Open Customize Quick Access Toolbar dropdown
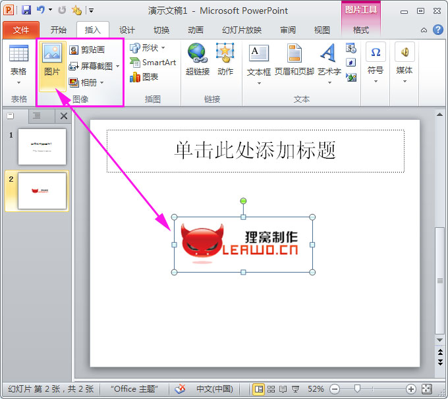This screenshot has width=448, height=399. pos(91,11)
